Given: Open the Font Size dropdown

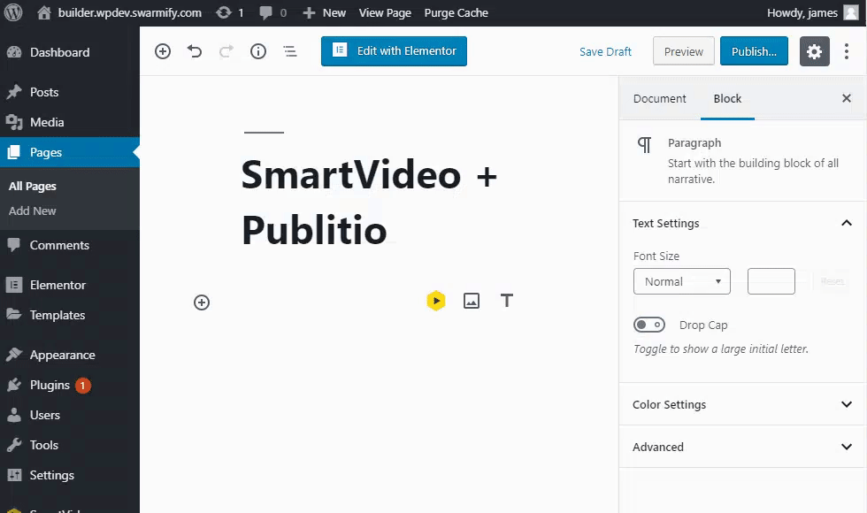Looking at the screenshot, I should (681, 282).
